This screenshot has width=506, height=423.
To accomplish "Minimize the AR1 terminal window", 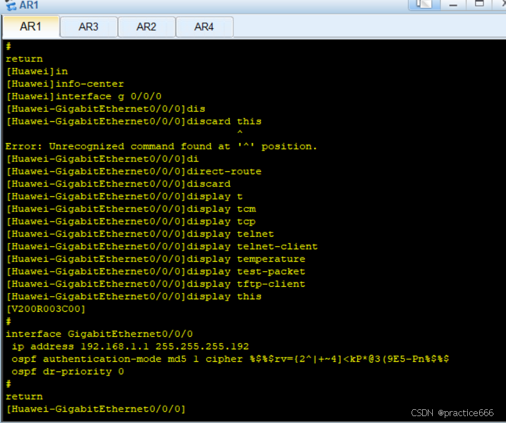I will click(453, 4).
